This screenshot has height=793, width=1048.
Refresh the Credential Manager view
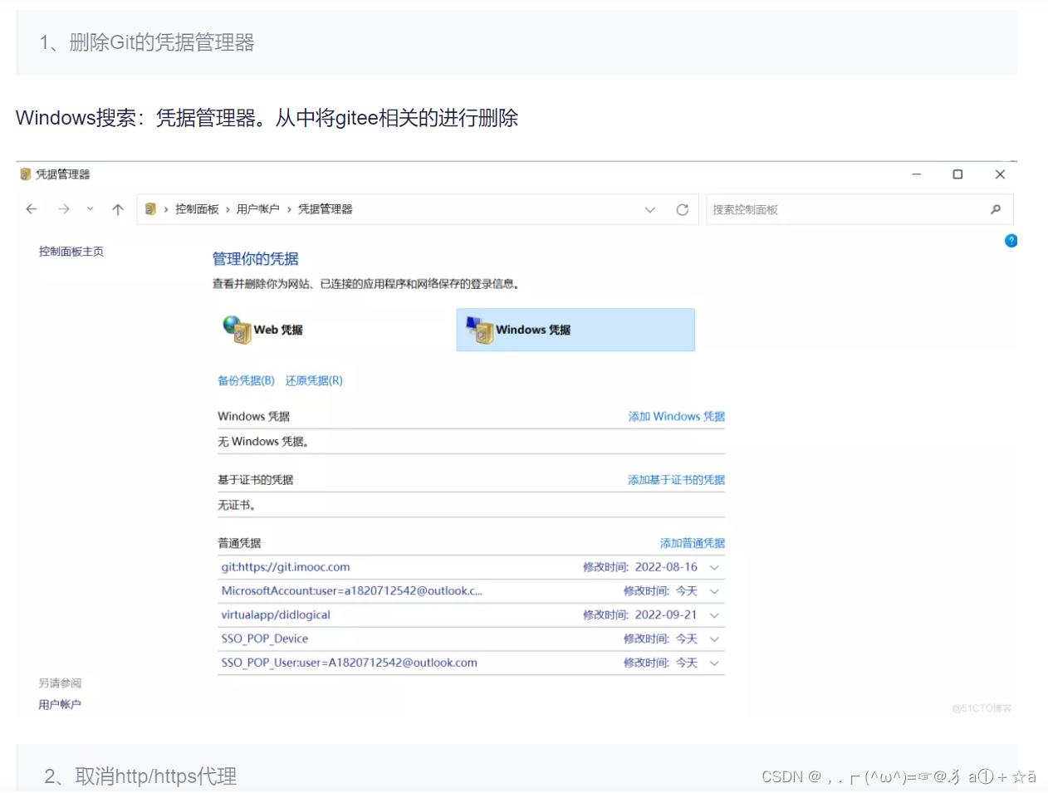click(x=683, y=209)
